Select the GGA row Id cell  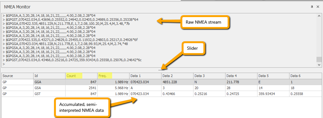coord(49,82)
